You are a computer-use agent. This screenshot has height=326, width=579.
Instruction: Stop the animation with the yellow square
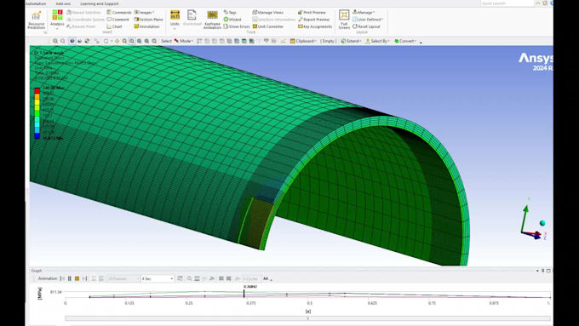(77, 278)
